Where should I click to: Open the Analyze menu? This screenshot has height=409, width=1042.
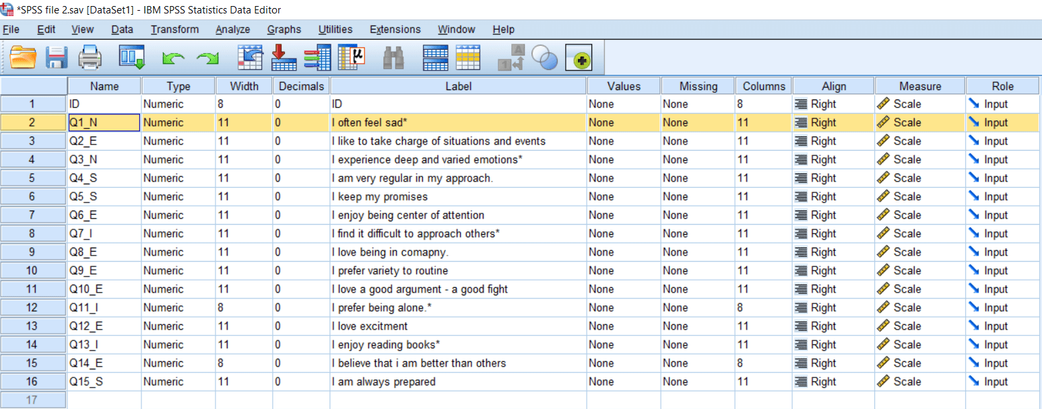232,29
